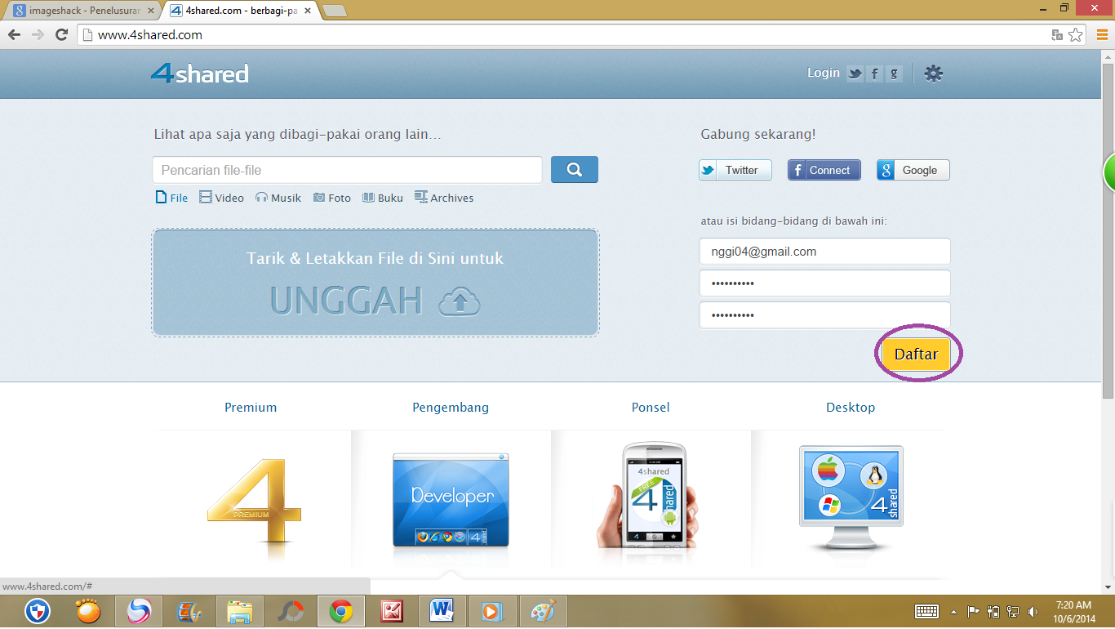The height and width of the screenshot is (629, 1115).
Task: Click the Pencarian file-file search field
Action: click(x=347, y=170)
